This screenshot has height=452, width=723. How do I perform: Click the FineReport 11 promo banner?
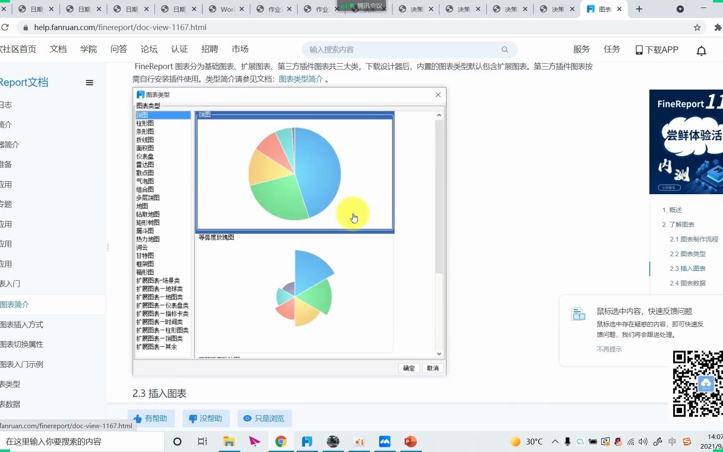[x=686, y=142]
